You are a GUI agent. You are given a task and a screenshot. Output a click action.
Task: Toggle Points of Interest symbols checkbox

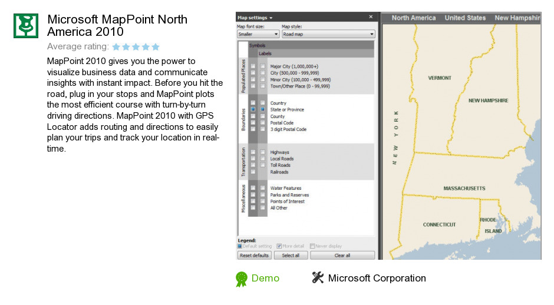253,201
